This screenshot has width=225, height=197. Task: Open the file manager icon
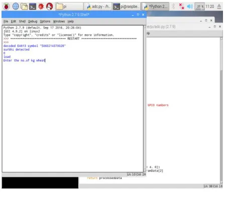click(x=24, y=6)
